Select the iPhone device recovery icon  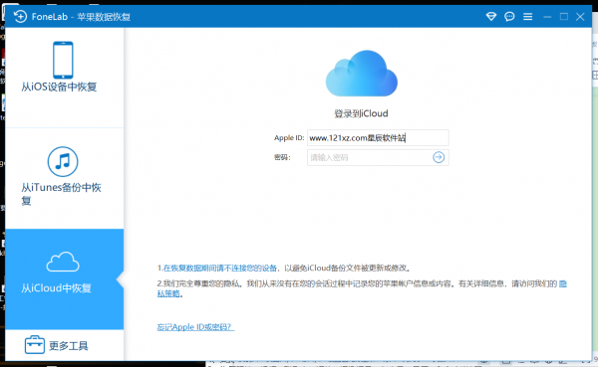tap(63, 60)
